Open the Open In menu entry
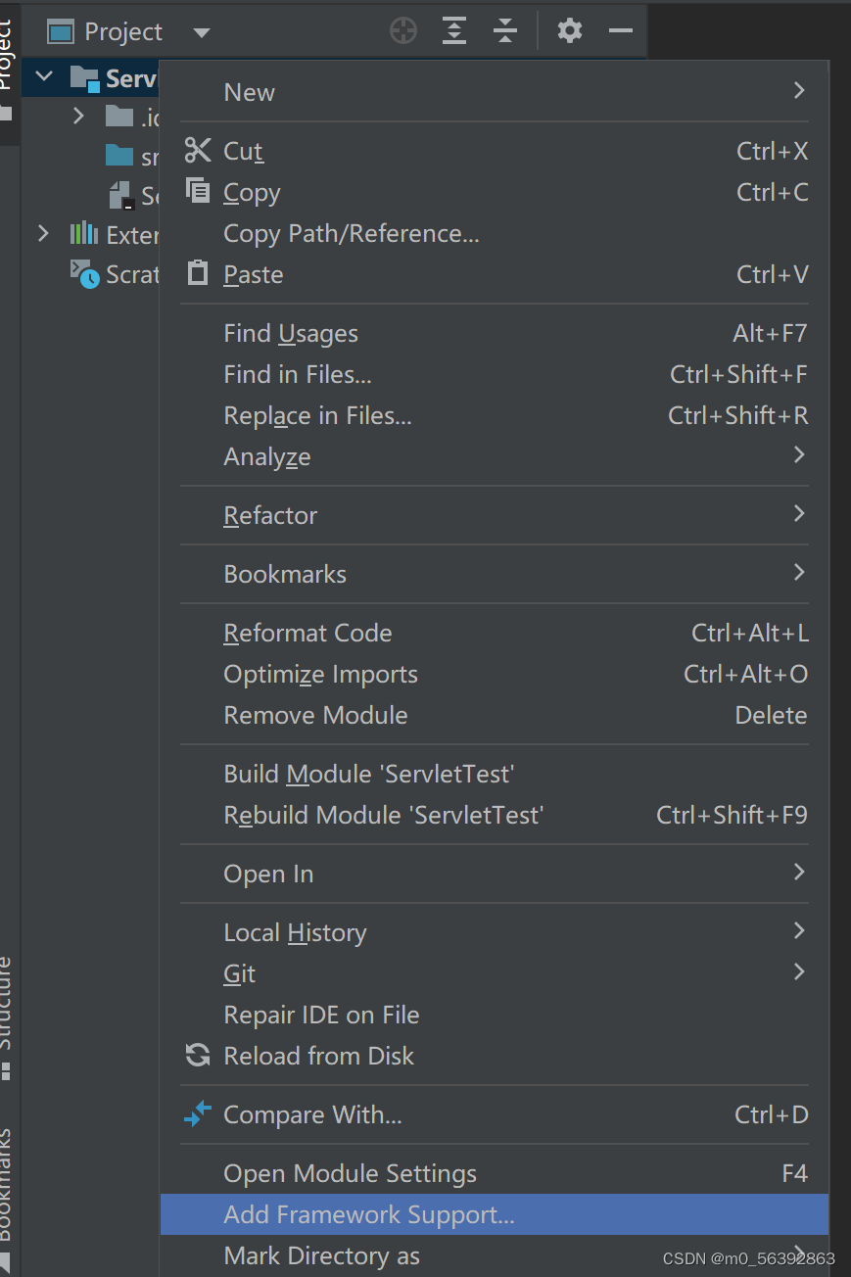The width and height of the screenshot is (851, 1277). (495, 874)
